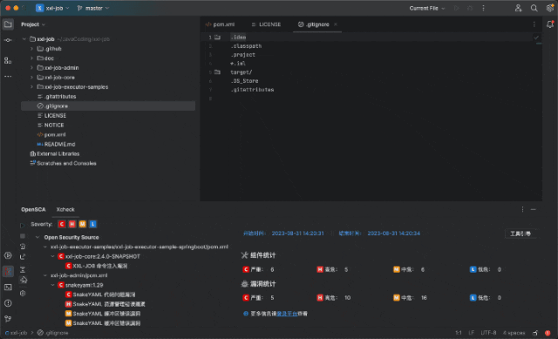Start the OpenSCA scan run icon
The width and height of the screenshot is (558, 339).
coord(23,225)
